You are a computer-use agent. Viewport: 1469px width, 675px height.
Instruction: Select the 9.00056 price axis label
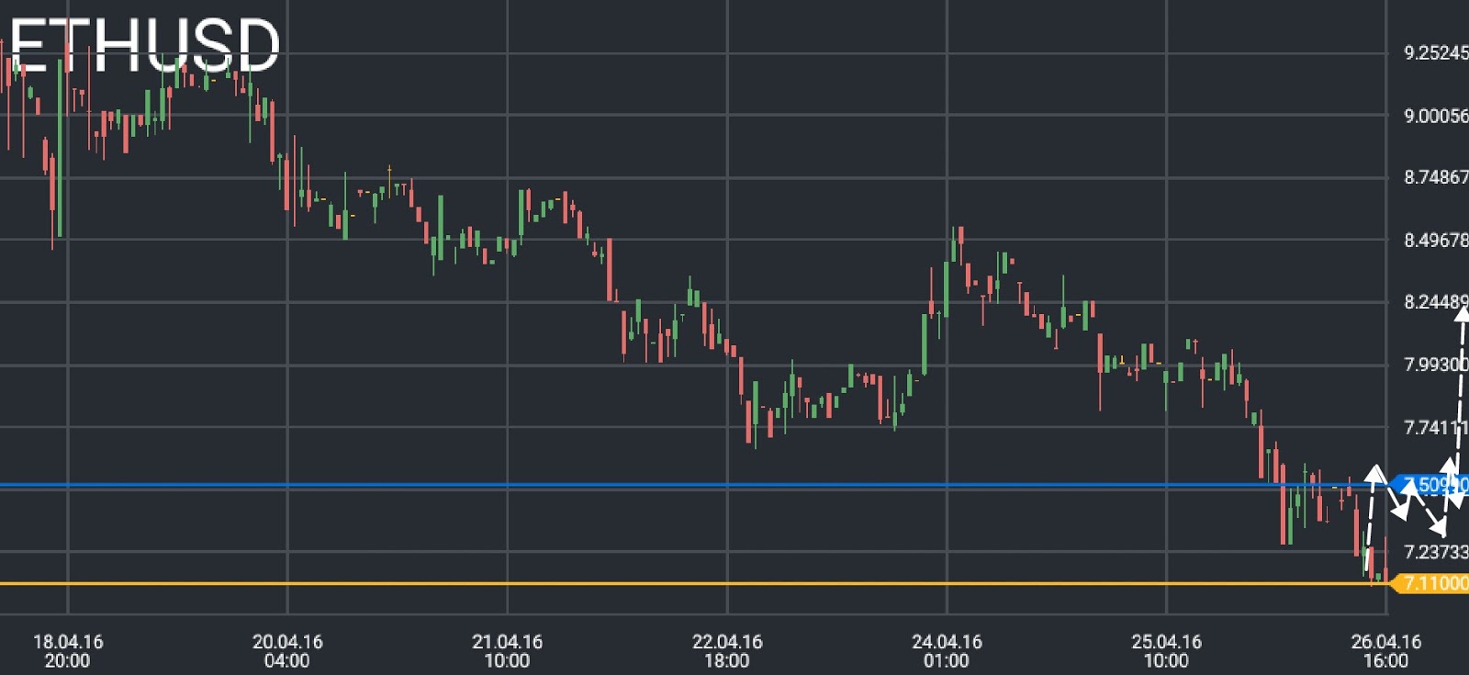(x=1436, y=115)
